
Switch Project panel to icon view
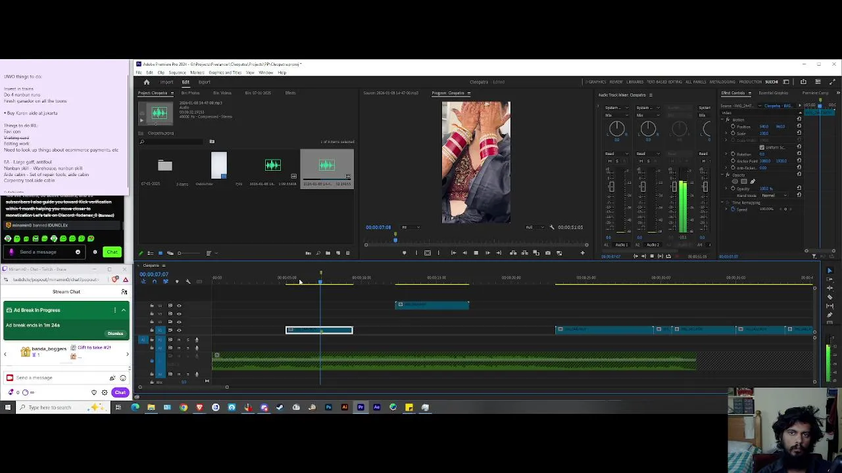pos(161,253)
